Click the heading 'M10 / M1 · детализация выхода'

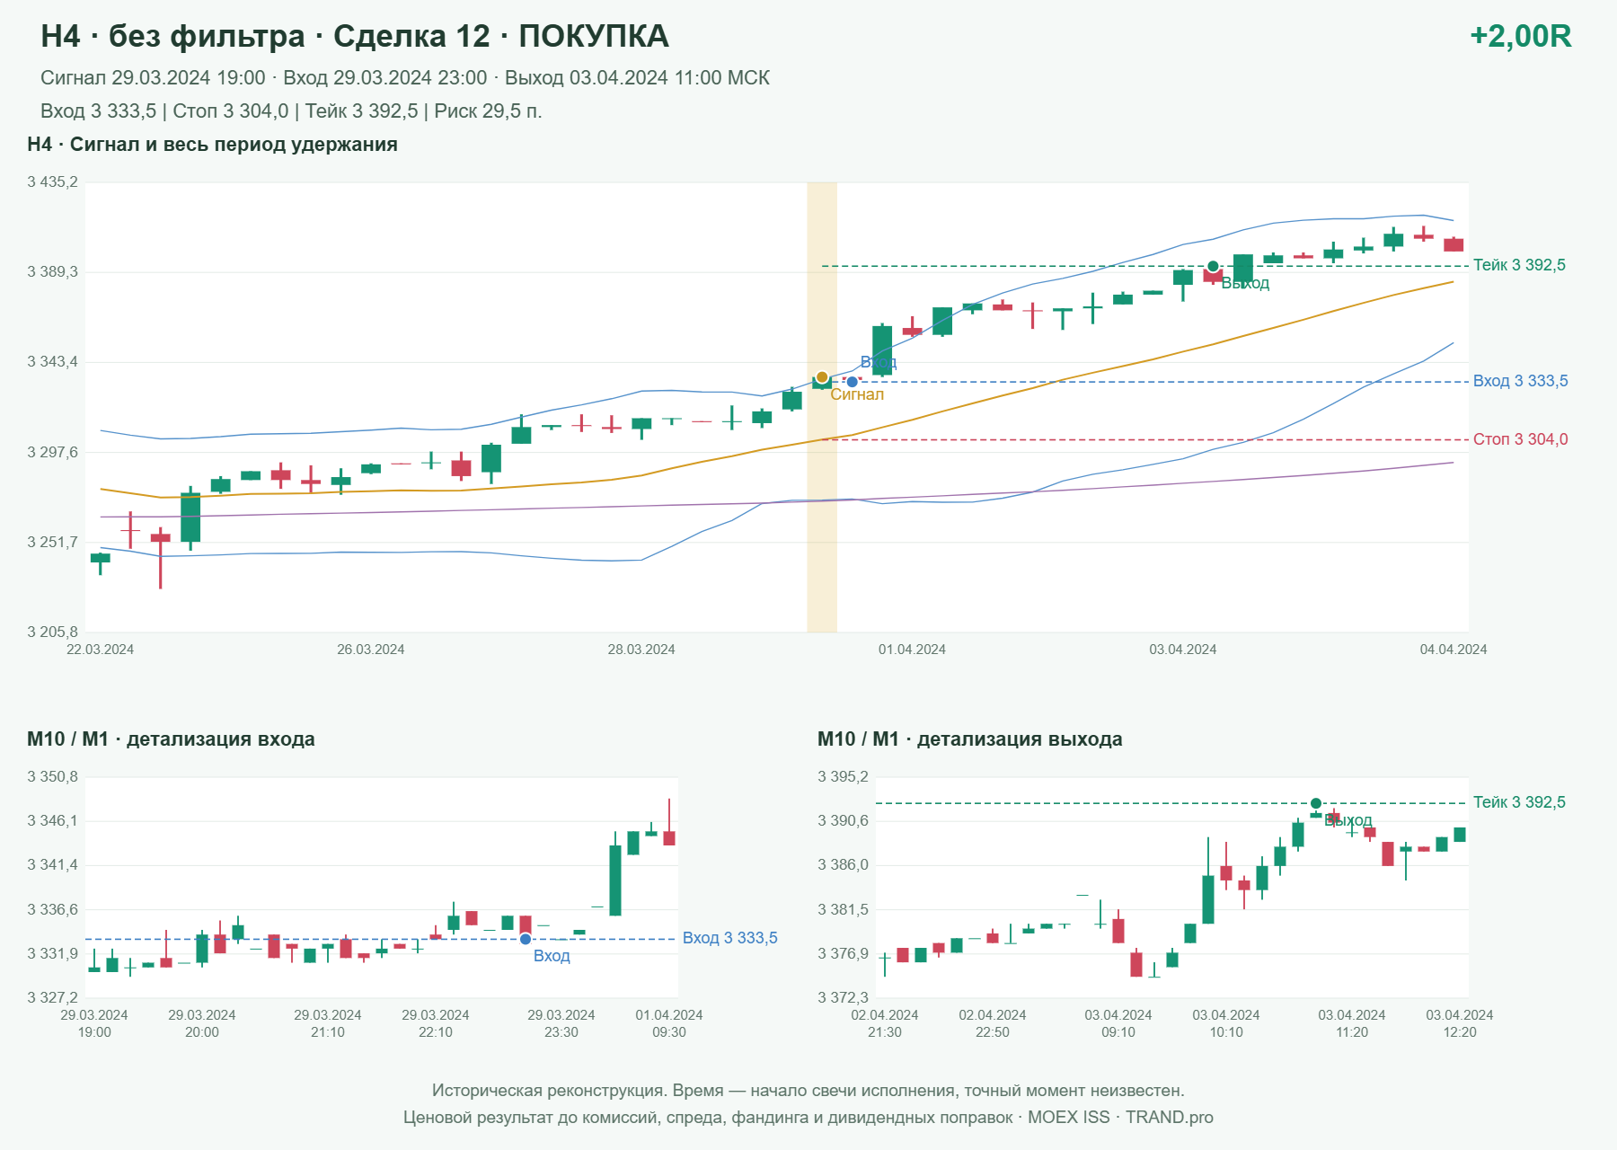970,739
